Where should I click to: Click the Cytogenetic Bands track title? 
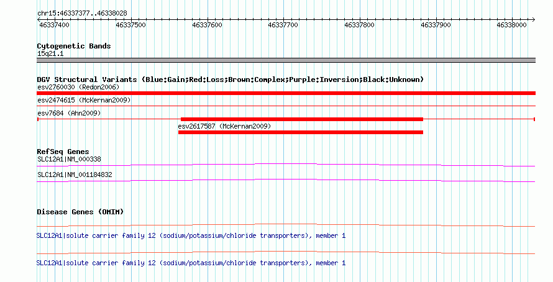point(74,46)
